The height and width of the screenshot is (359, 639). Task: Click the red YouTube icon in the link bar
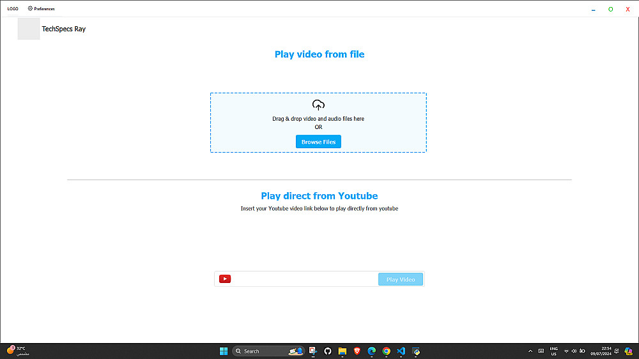pyautogui.click(x=225, y=279)
